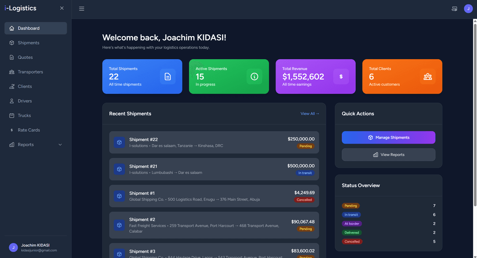The height and width of the screenshot is (258, 477).
Task: Click the Manage Shipments button
Action: point(388,137)
